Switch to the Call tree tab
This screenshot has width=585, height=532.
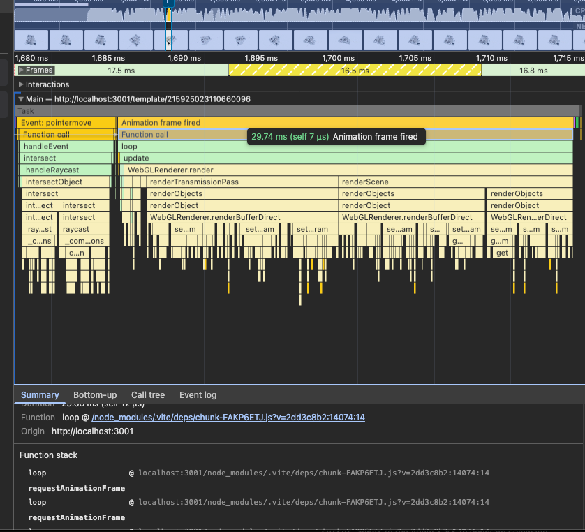pyautogui.click(x=148, y=395)
